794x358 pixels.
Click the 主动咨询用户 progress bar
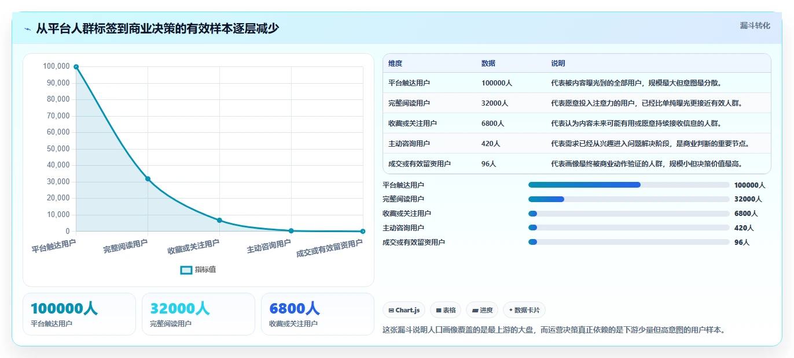(x=628, y=228)
